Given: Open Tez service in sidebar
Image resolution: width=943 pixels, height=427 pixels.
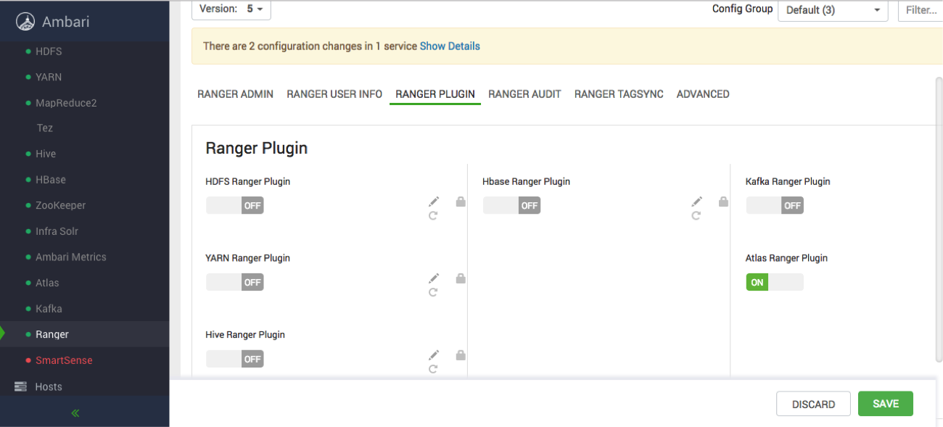Looking at the screenshot, I should coord(45,128).
